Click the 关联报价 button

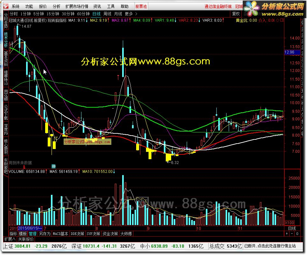tap(26, 239)
